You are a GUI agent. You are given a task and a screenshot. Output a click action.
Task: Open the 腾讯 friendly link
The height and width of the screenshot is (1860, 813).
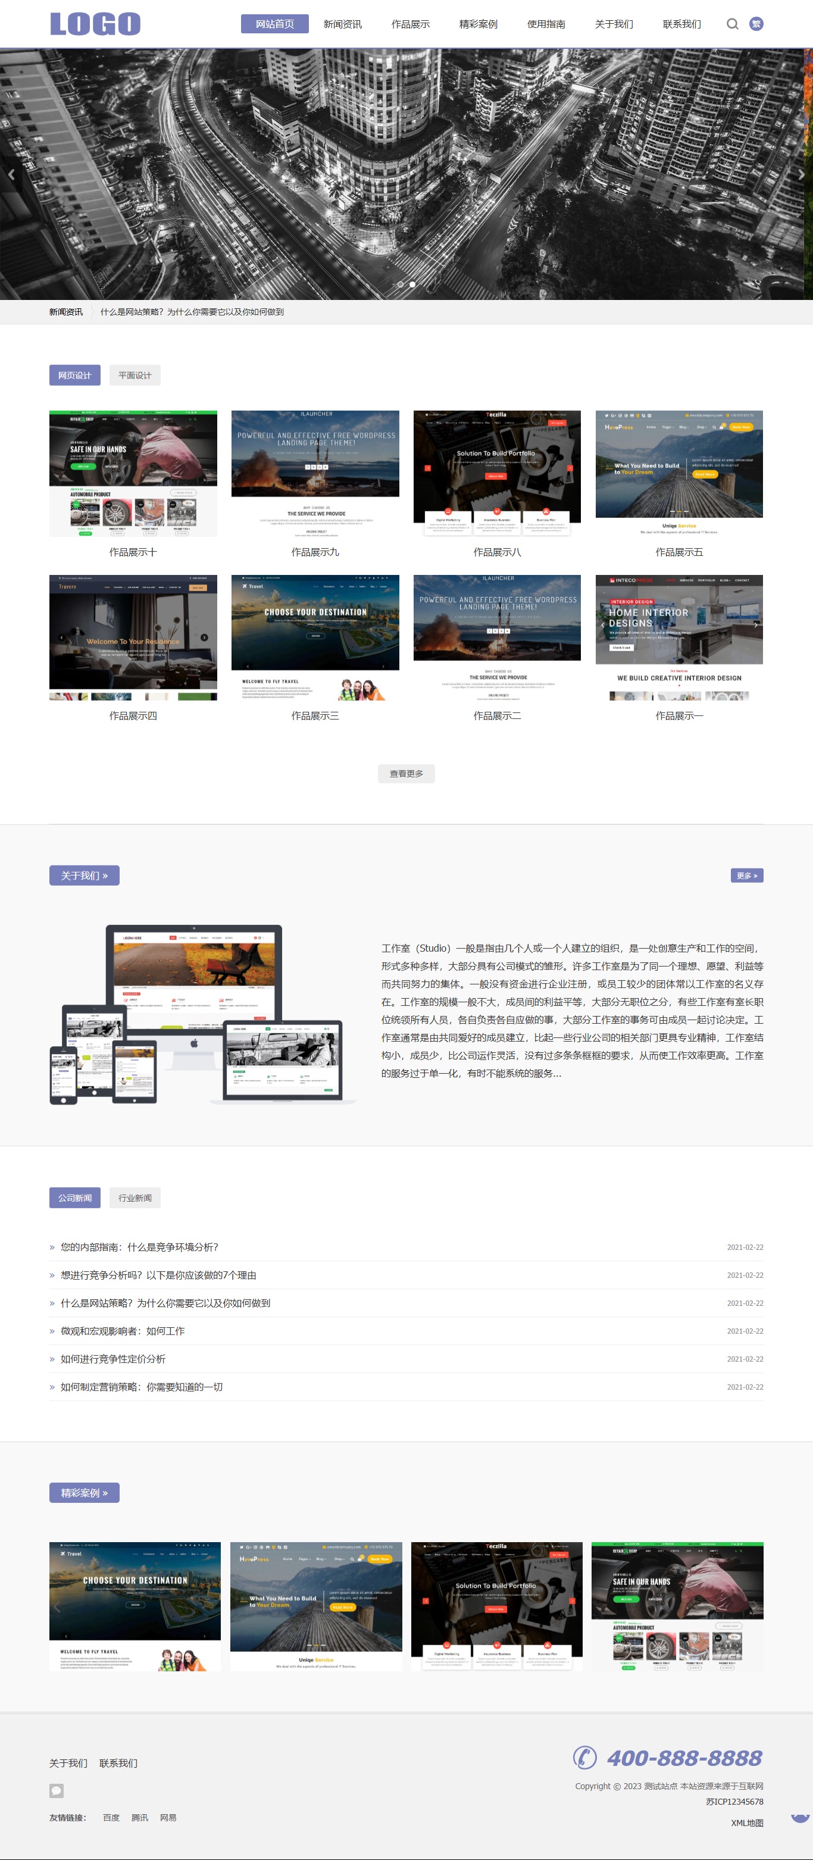(x=139, y=1817)
